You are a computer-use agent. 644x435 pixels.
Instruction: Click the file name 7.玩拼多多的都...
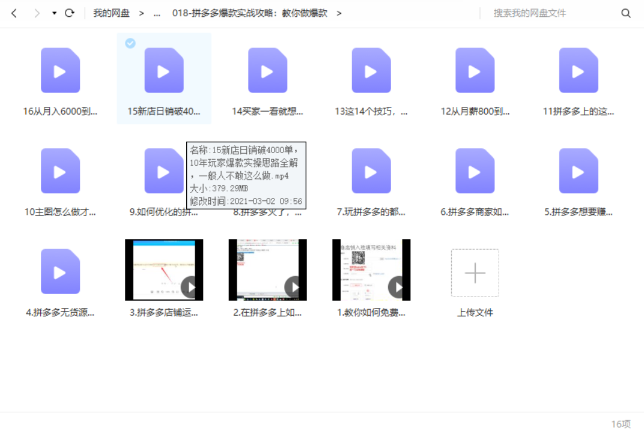click(x=371, y=212)
